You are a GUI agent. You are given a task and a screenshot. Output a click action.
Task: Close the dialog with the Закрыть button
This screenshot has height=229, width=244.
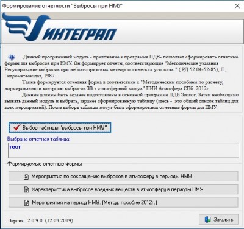tap(218, 220)
